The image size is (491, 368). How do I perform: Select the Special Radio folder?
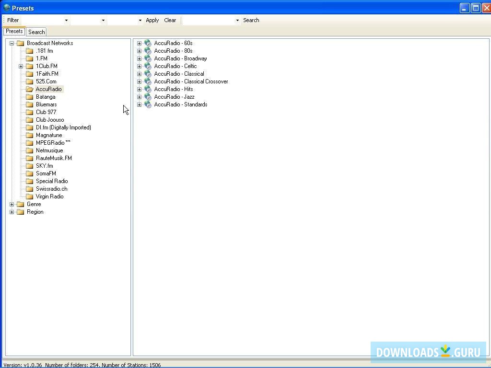coord(52,181)
